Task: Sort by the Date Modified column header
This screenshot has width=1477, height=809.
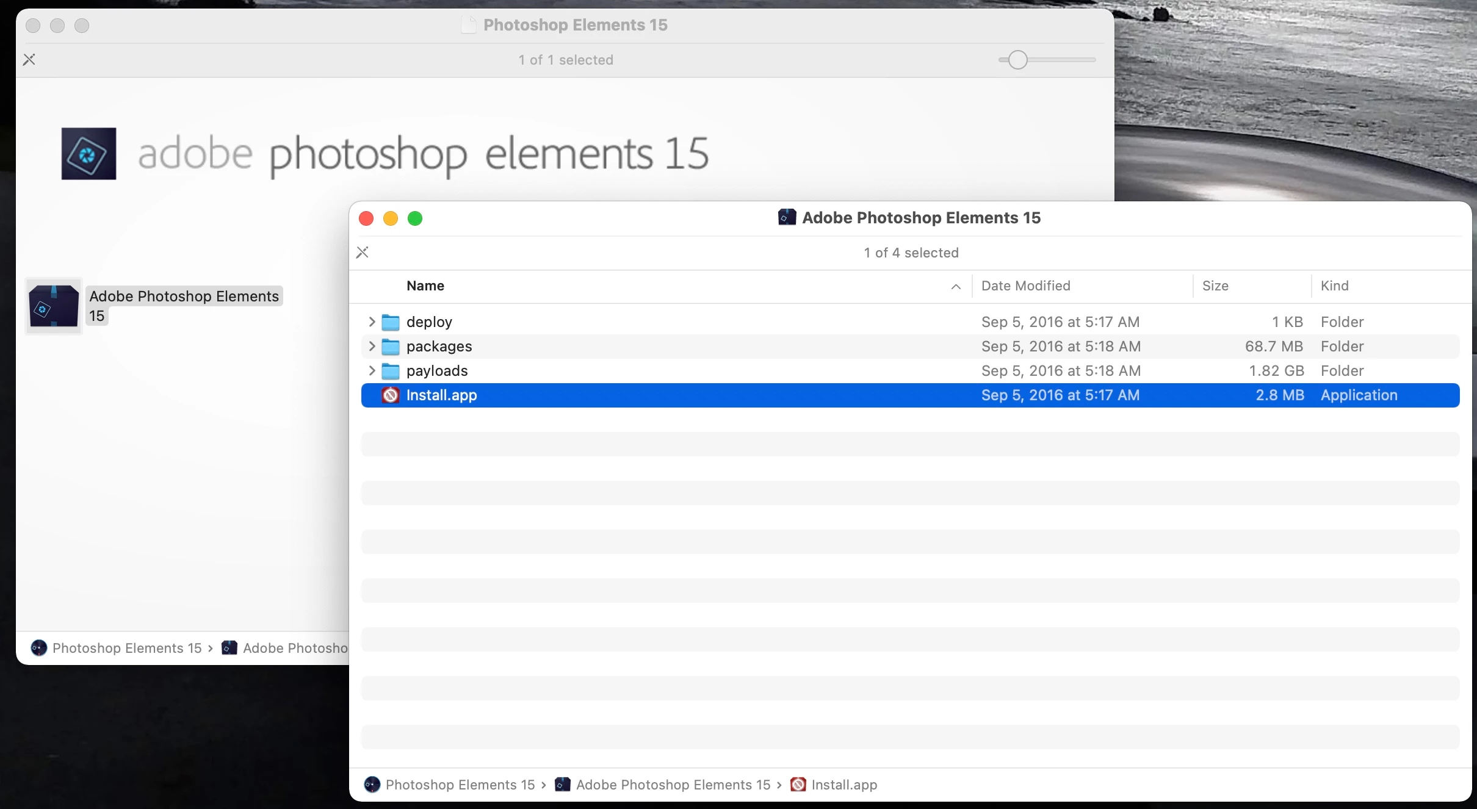Action: point(1025,286)
